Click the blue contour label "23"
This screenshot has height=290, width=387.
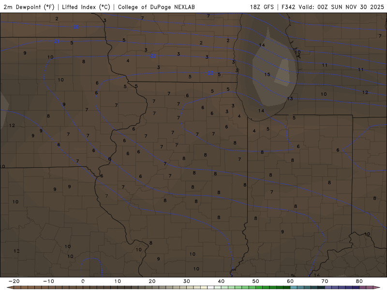click(x=210, y=73)
